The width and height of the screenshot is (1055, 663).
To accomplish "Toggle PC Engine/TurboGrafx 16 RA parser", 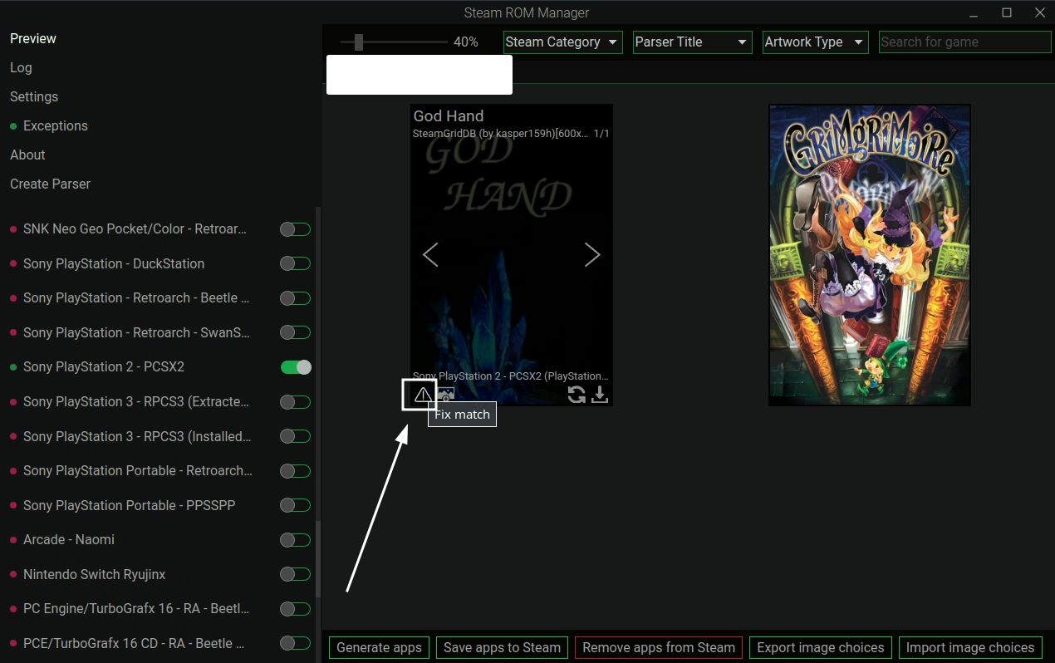I will click(x=295, y=609).
